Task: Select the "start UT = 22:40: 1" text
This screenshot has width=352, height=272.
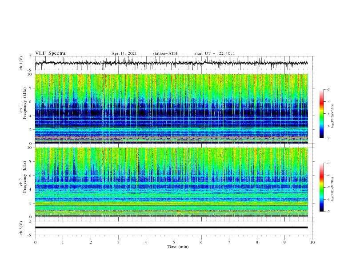Action: (215, 53)
